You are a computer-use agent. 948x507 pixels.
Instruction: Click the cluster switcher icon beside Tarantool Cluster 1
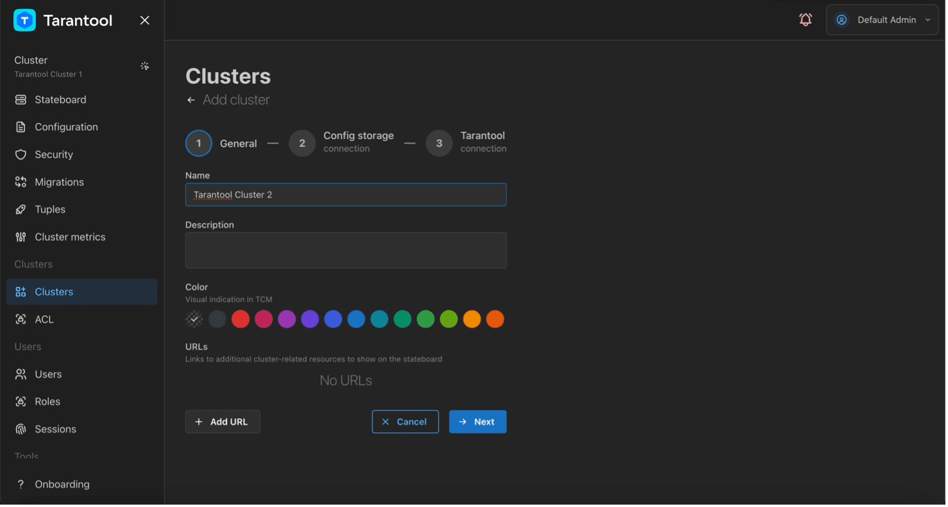click(x=145, y=66)
